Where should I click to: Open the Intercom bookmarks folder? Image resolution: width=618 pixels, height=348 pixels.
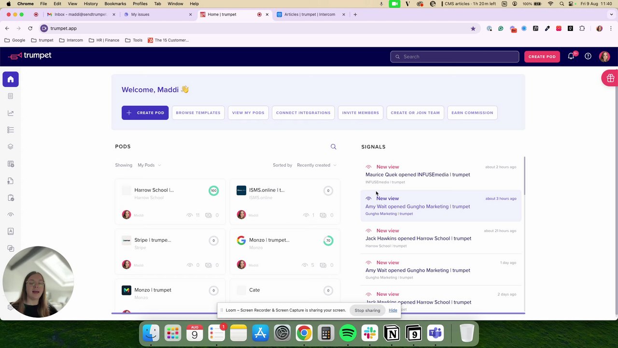[x=71, y=40]
